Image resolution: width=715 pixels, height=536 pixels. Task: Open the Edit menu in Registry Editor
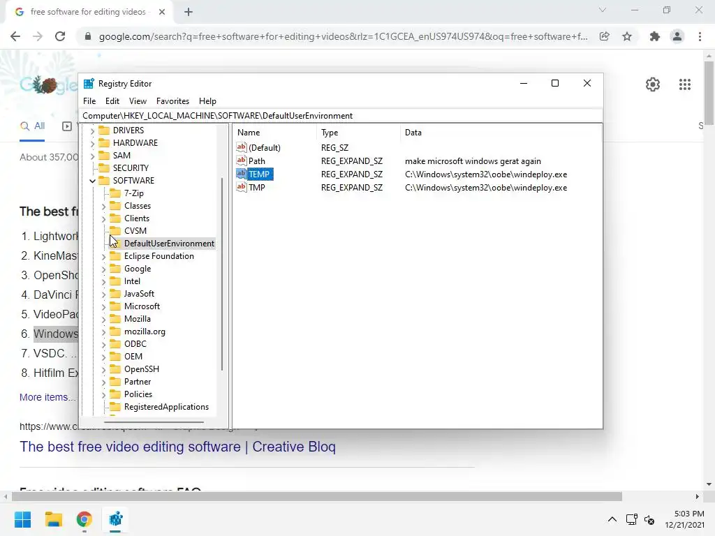(112, 101)
